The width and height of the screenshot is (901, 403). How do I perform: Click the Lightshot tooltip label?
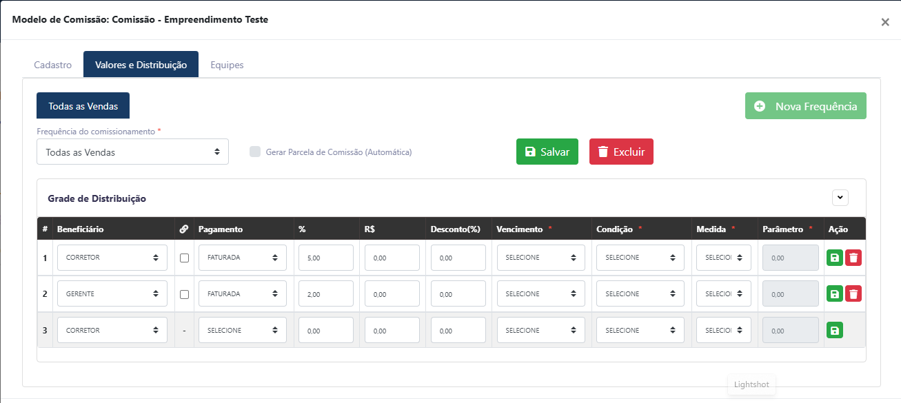click(751, 384)
